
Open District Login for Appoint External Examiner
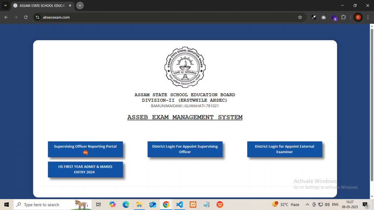(285, 149)
